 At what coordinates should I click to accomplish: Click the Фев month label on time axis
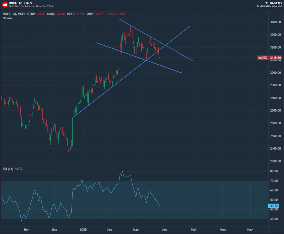109,230
